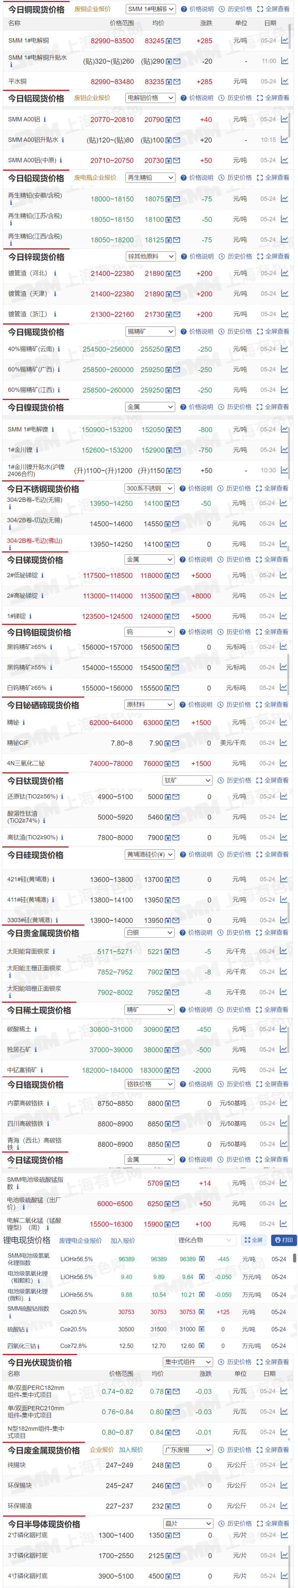Open the 300系不锈钢 dropdown
The width and height of the screenshot is (298, 1588).
point(150,488)
